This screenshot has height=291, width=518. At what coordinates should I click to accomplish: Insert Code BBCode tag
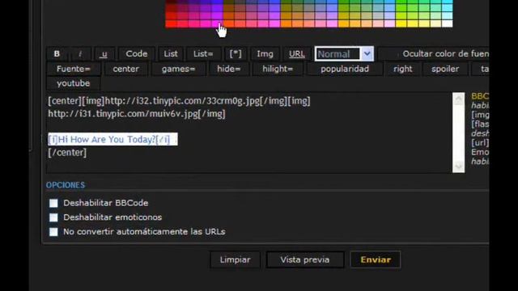tap(137, 54)
